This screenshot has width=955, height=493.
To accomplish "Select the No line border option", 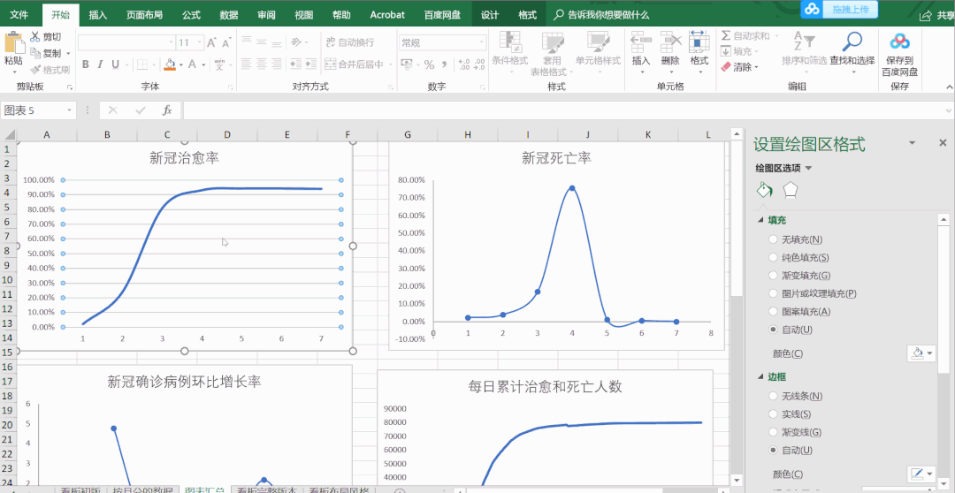I will 773,396.
